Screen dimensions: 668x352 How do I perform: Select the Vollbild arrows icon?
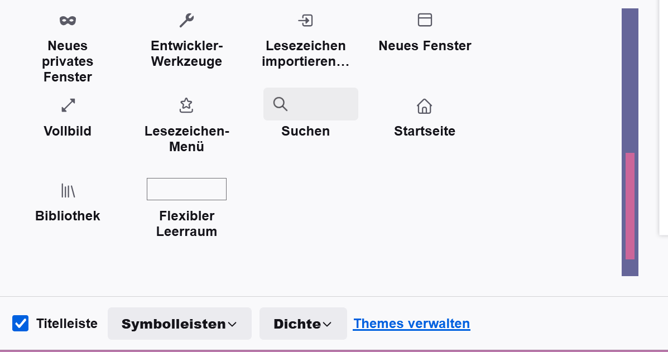(x=68, y=105)
